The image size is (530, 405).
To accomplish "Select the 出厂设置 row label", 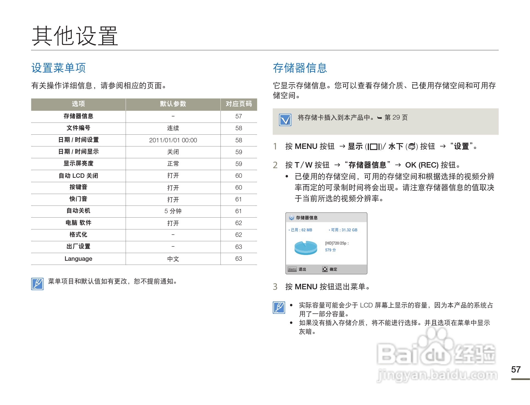I will [x=78, y=246].
